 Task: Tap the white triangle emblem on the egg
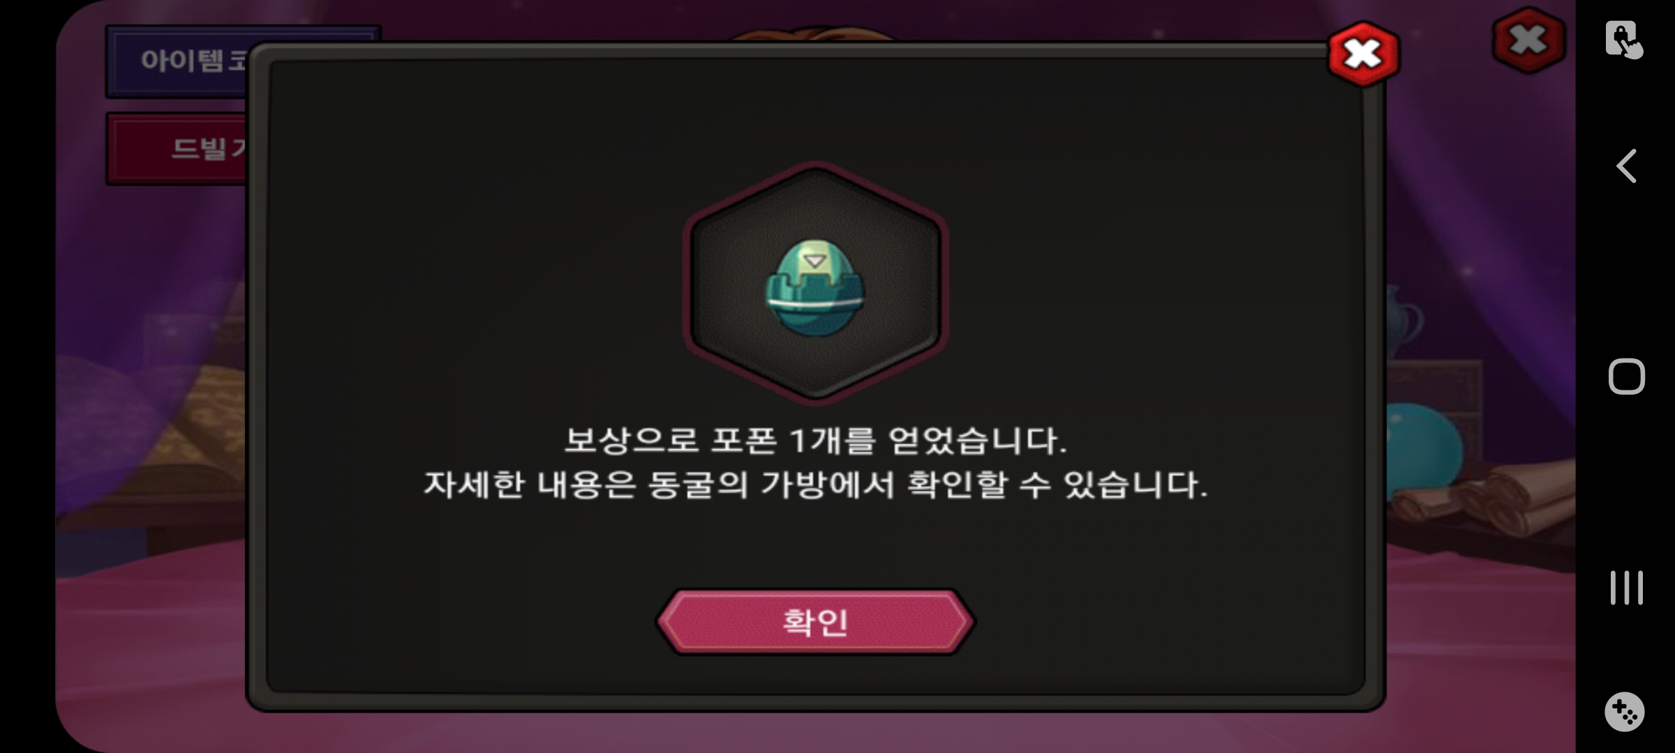[x=814, y=261]
